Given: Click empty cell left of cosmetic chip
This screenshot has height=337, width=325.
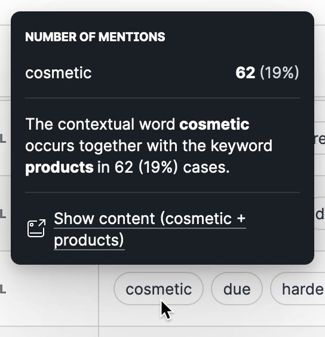Looking at the screenshot, I should [49, 289].
